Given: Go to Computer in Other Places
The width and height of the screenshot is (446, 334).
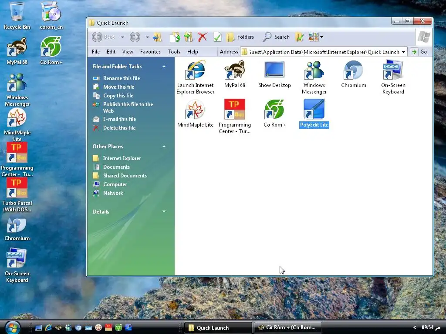Looking at the screenshot, I should click(x=115, y=184).
